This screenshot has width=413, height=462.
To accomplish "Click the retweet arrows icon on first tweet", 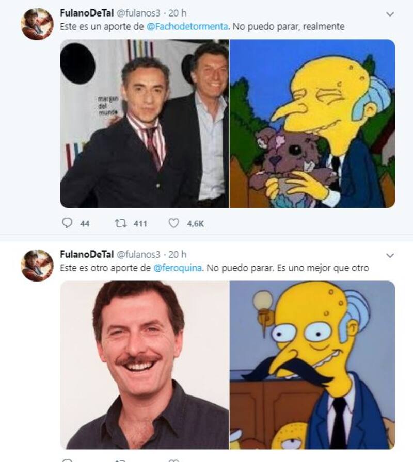I will (120, 223).
